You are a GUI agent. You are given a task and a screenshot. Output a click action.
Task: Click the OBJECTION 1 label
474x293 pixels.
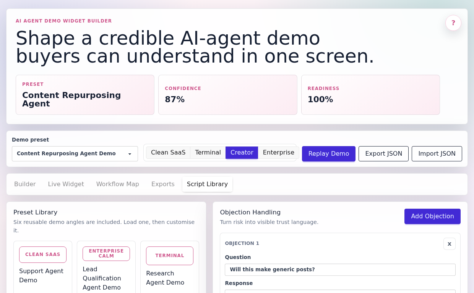(x=242, y=243)
